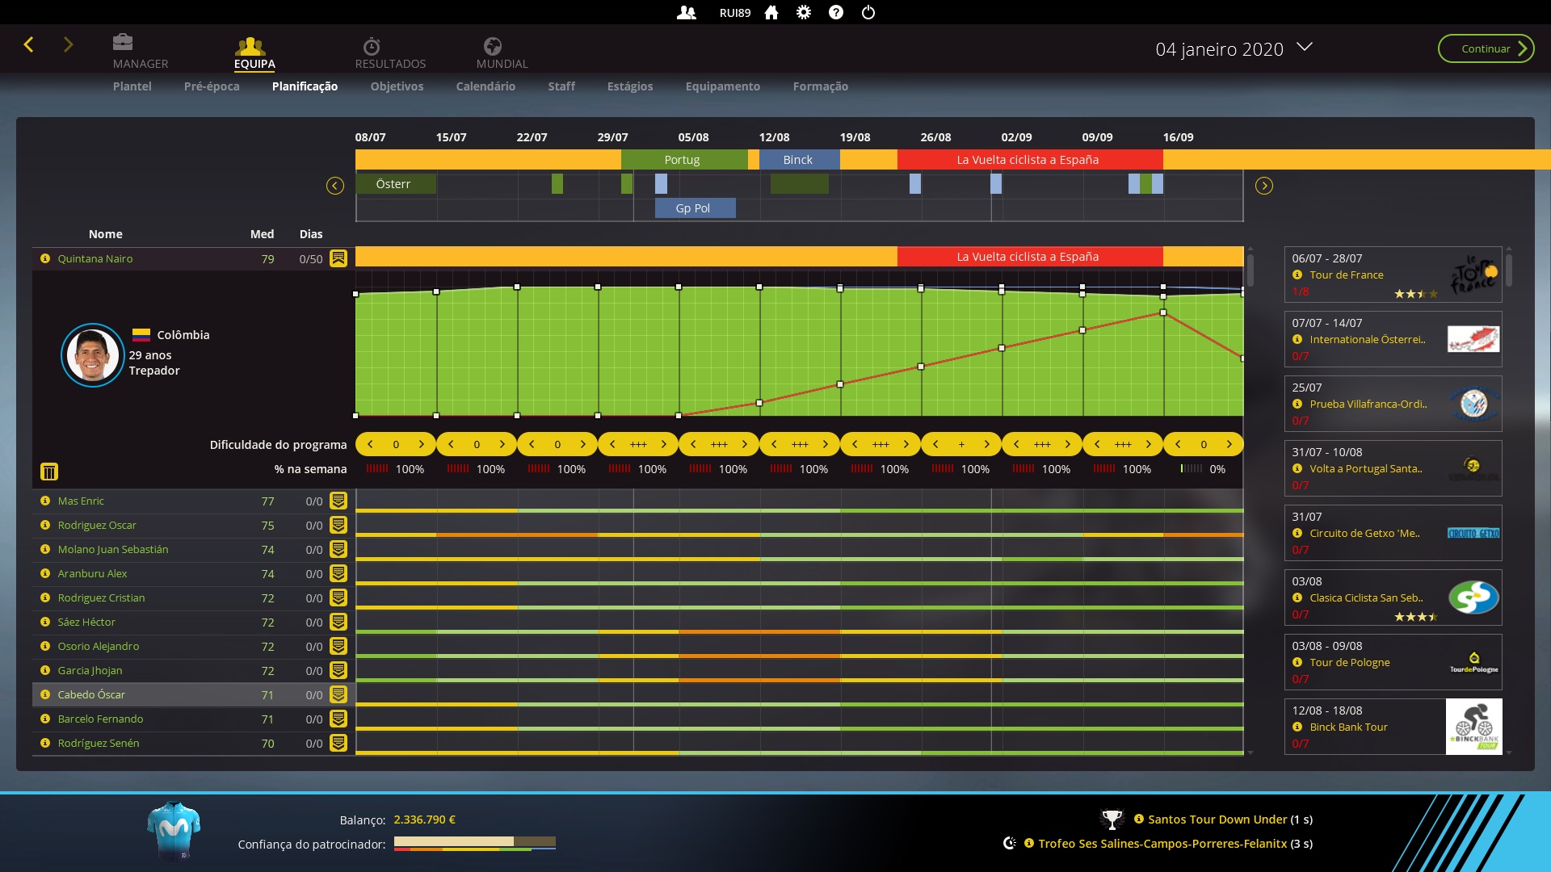Click the info icon beside Cabedo Óscar
Screen dimensions: 1551x872
45,694
